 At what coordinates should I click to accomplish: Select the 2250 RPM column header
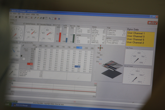click(x=92, y=48)
